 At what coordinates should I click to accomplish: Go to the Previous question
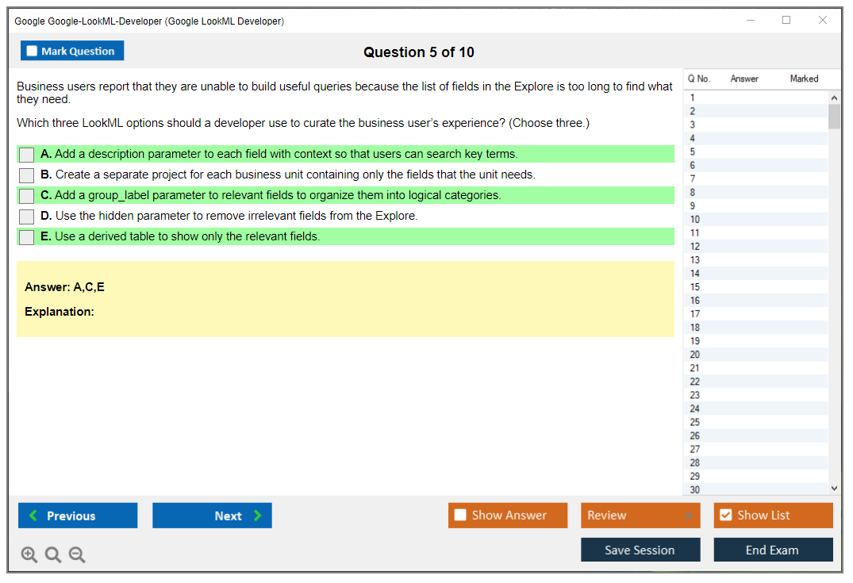coord(78,516)
